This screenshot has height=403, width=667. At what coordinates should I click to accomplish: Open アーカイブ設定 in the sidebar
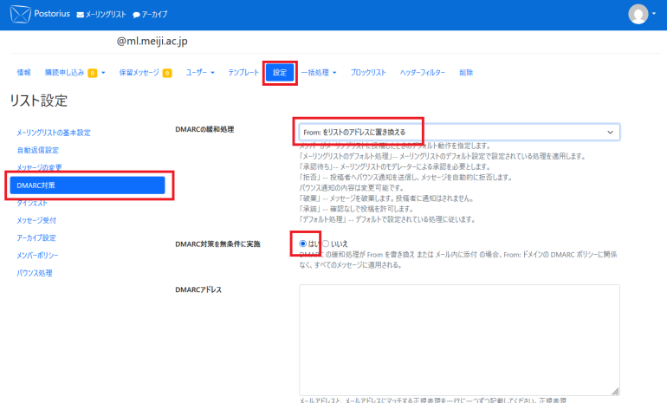36,237
